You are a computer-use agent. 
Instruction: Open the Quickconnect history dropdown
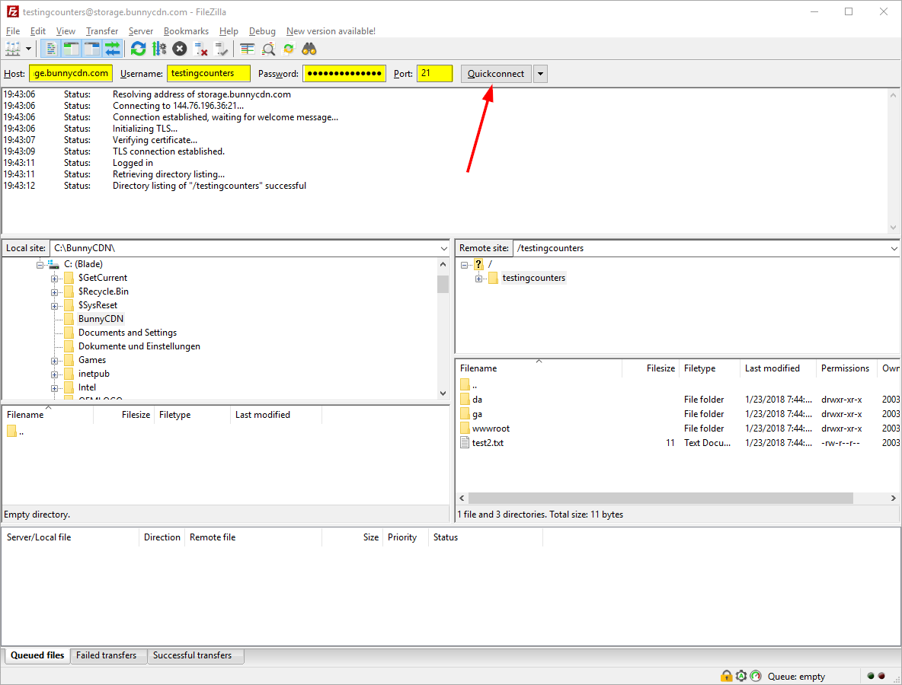pos(540,74)
